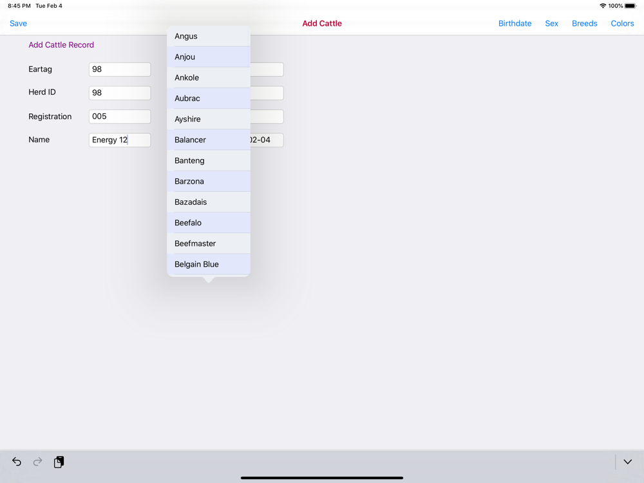Tap the Wi-Fi icon in status bar
644x483 pixels.
[x=603, y=6]
